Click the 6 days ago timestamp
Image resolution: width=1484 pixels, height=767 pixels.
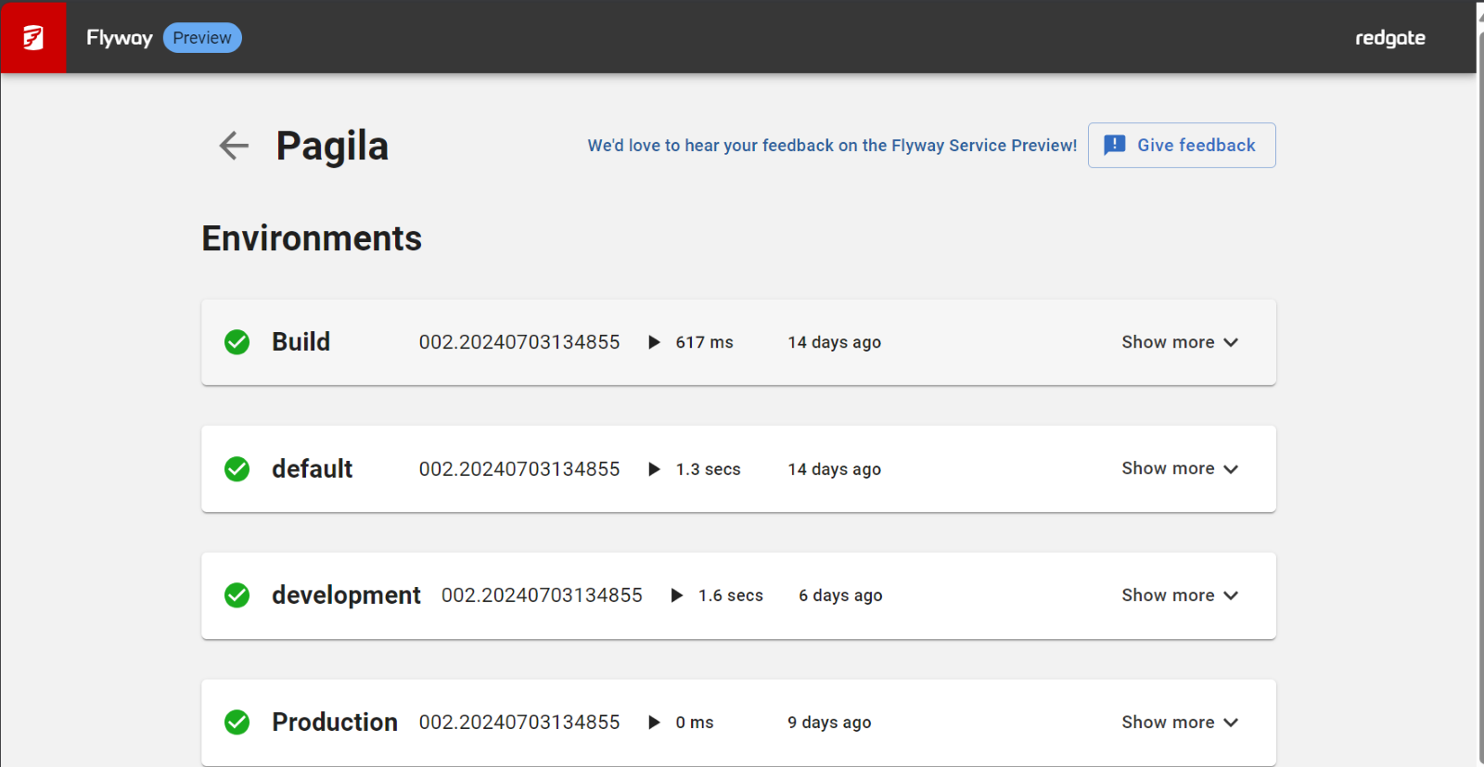tap(840, 595)
